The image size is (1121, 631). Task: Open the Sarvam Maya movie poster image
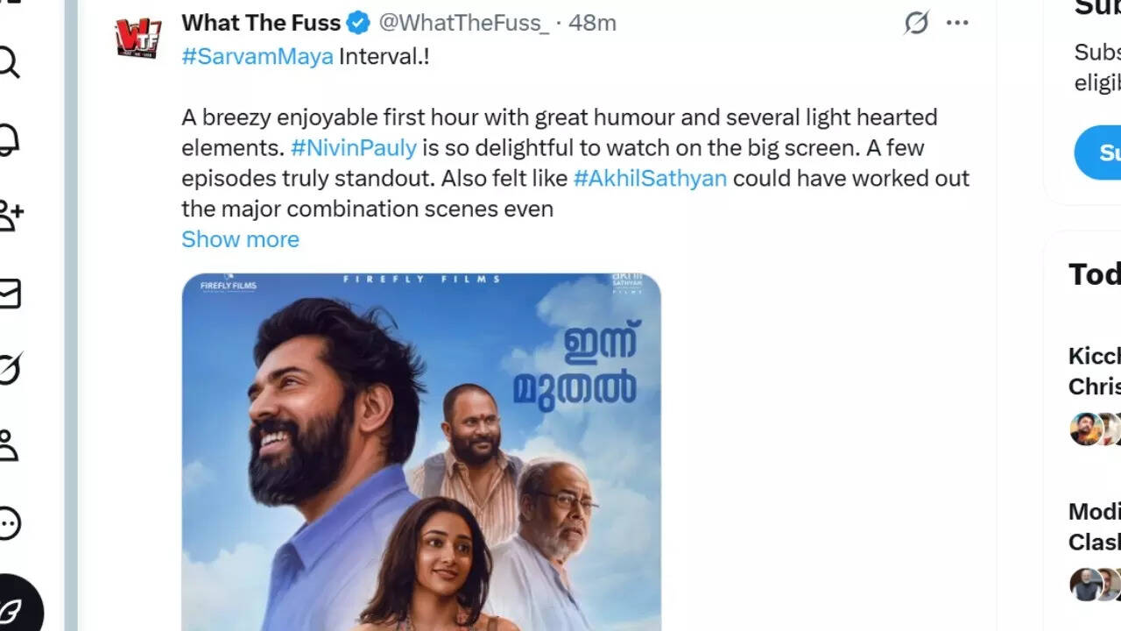(421, 451)
